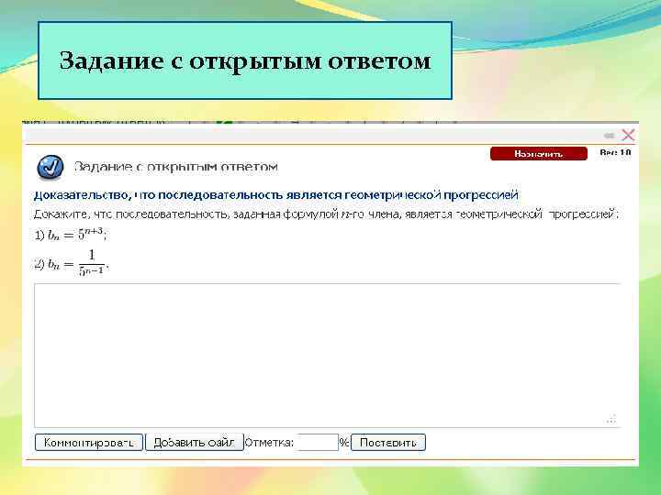661x495 pixels.
Task: Click the Отметка: label
Action: coord(269,443)
